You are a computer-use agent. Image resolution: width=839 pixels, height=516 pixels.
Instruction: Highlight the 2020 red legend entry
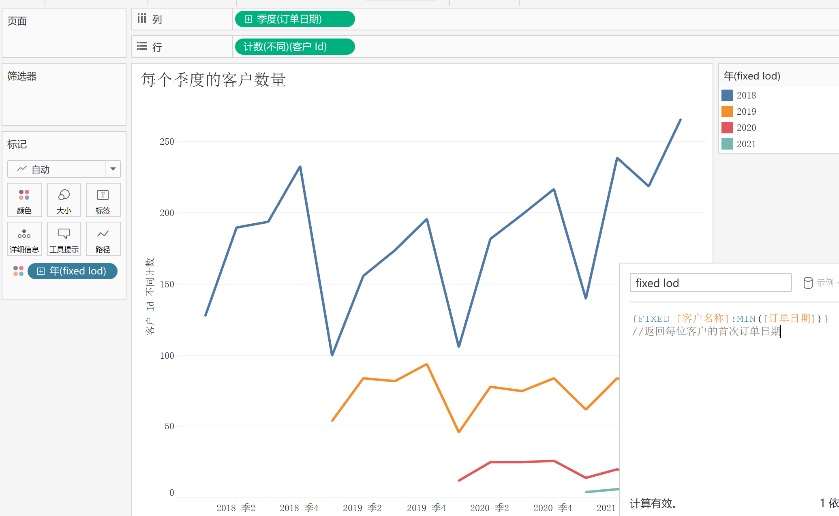746,128
